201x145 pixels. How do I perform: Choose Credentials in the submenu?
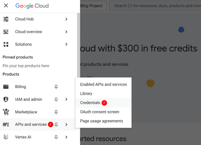[x=103, y=103]
